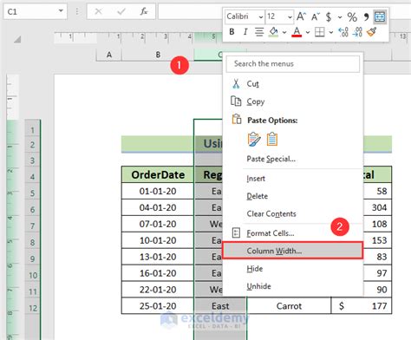Activate the Format Painter brush
This screenshot has width=411, height=340.
(371, 32)
